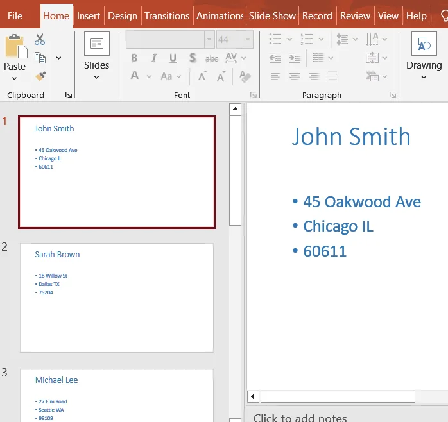This screenshot has width=448, height=422.
Task: Open the Paragraph dialog launcher
Action: point(393,95)
